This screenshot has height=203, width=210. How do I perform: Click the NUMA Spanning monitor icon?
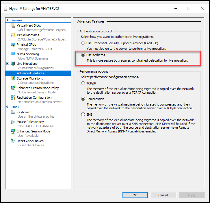pyautogui.click(x=13, y=54)
